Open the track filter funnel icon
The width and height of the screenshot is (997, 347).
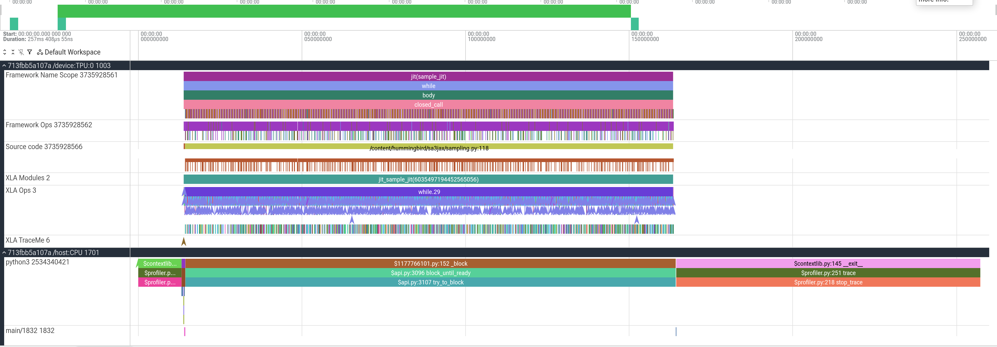tap(29, 52)
